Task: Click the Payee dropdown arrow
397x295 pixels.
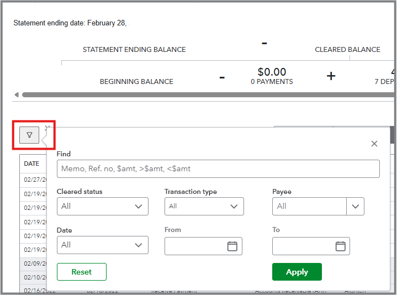Action: pos(355,207)
